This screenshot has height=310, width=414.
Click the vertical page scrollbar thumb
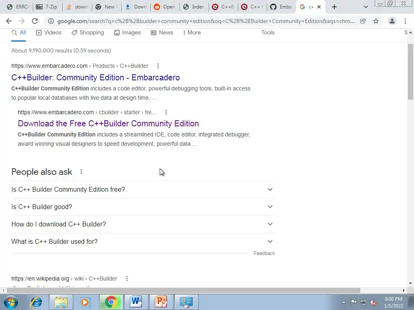pos(410,72)
